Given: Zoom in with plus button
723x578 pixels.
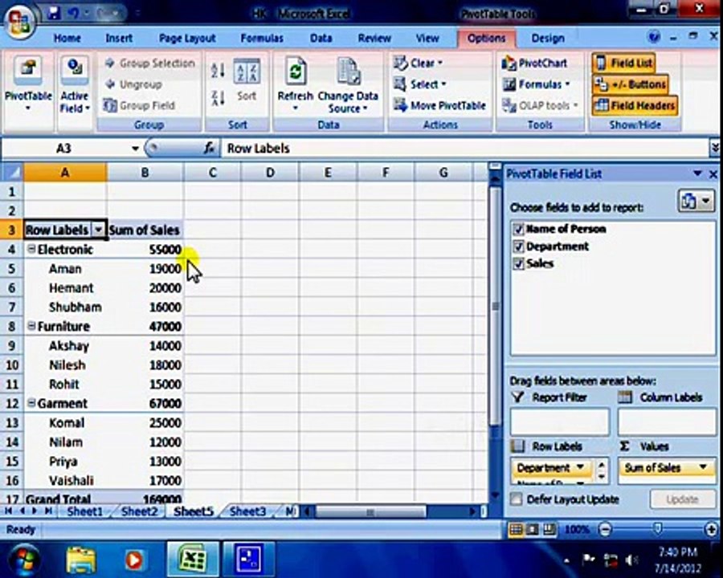Looking at the screenshot, I should coord(712,530).
